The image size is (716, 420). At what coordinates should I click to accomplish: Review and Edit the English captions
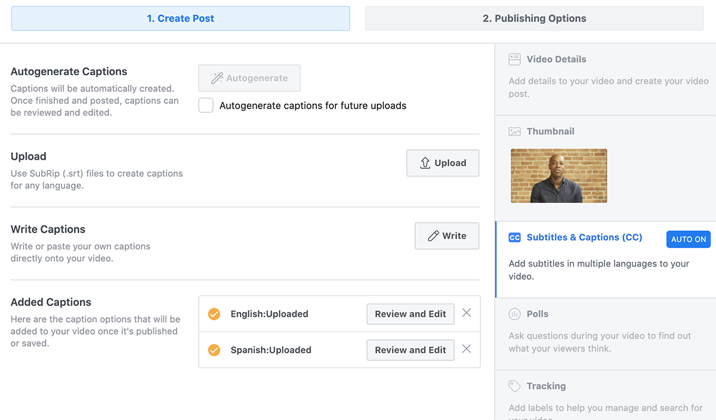click(x=411, y=314)
